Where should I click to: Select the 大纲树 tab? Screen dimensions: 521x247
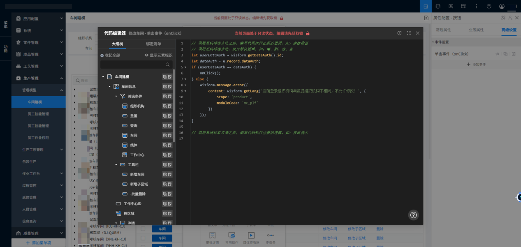117,44
